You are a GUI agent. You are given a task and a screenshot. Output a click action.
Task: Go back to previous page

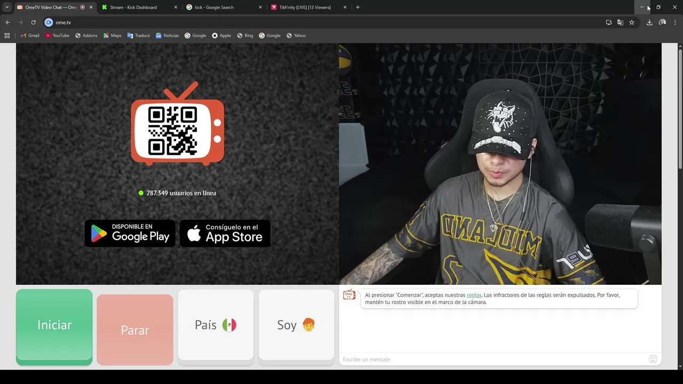(7, 22)
